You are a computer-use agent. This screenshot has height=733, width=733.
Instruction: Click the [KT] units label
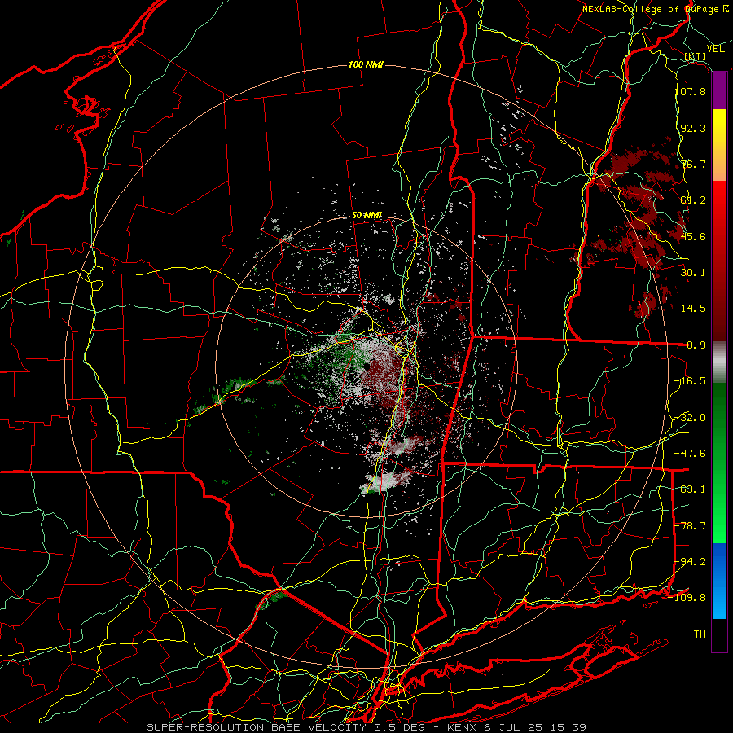[696, 56]
